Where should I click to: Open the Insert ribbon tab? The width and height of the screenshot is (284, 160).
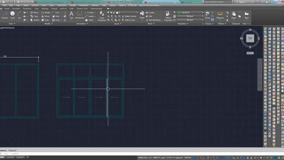click(7, 8)
